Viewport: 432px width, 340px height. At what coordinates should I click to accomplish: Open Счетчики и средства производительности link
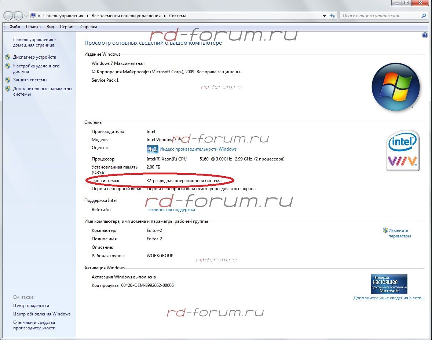34,325
